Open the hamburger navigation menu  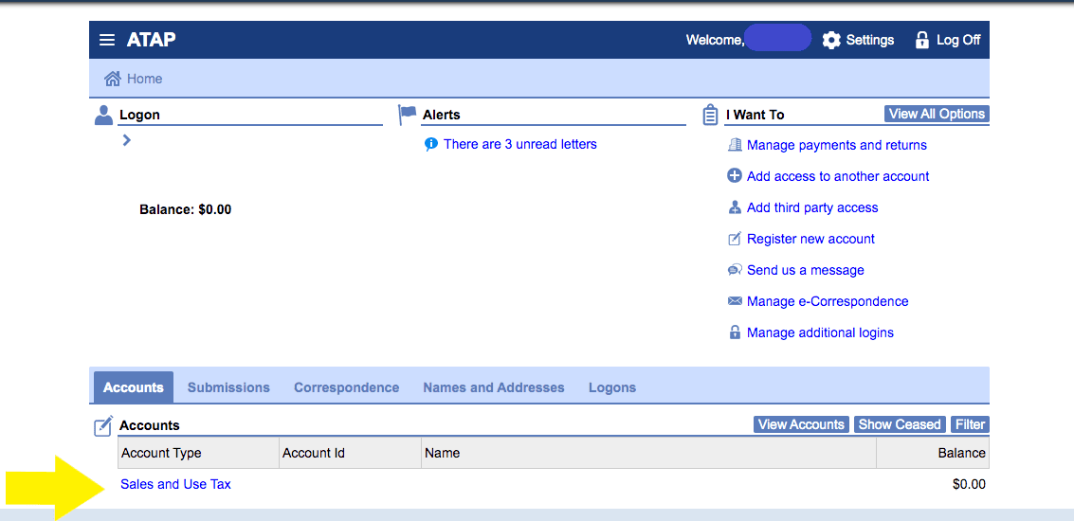[x=107, y=40]
